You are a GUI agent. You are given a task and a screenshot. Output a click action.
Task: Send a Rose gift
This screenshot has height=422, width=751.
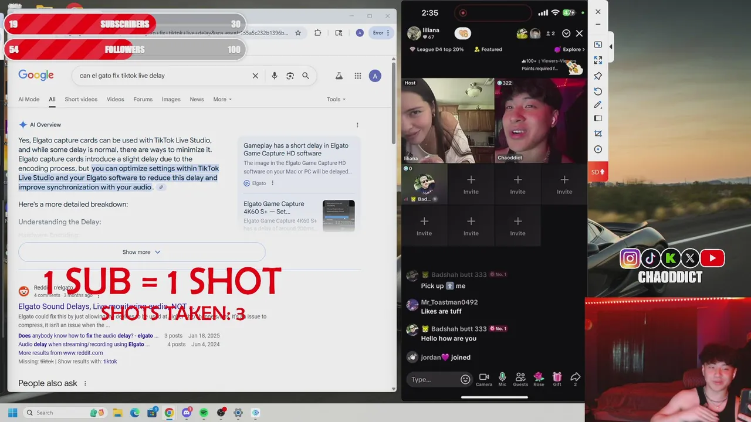539,379
